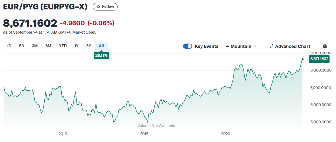
Task: Show the YTD chart range
Action: (x=63, y=46)
